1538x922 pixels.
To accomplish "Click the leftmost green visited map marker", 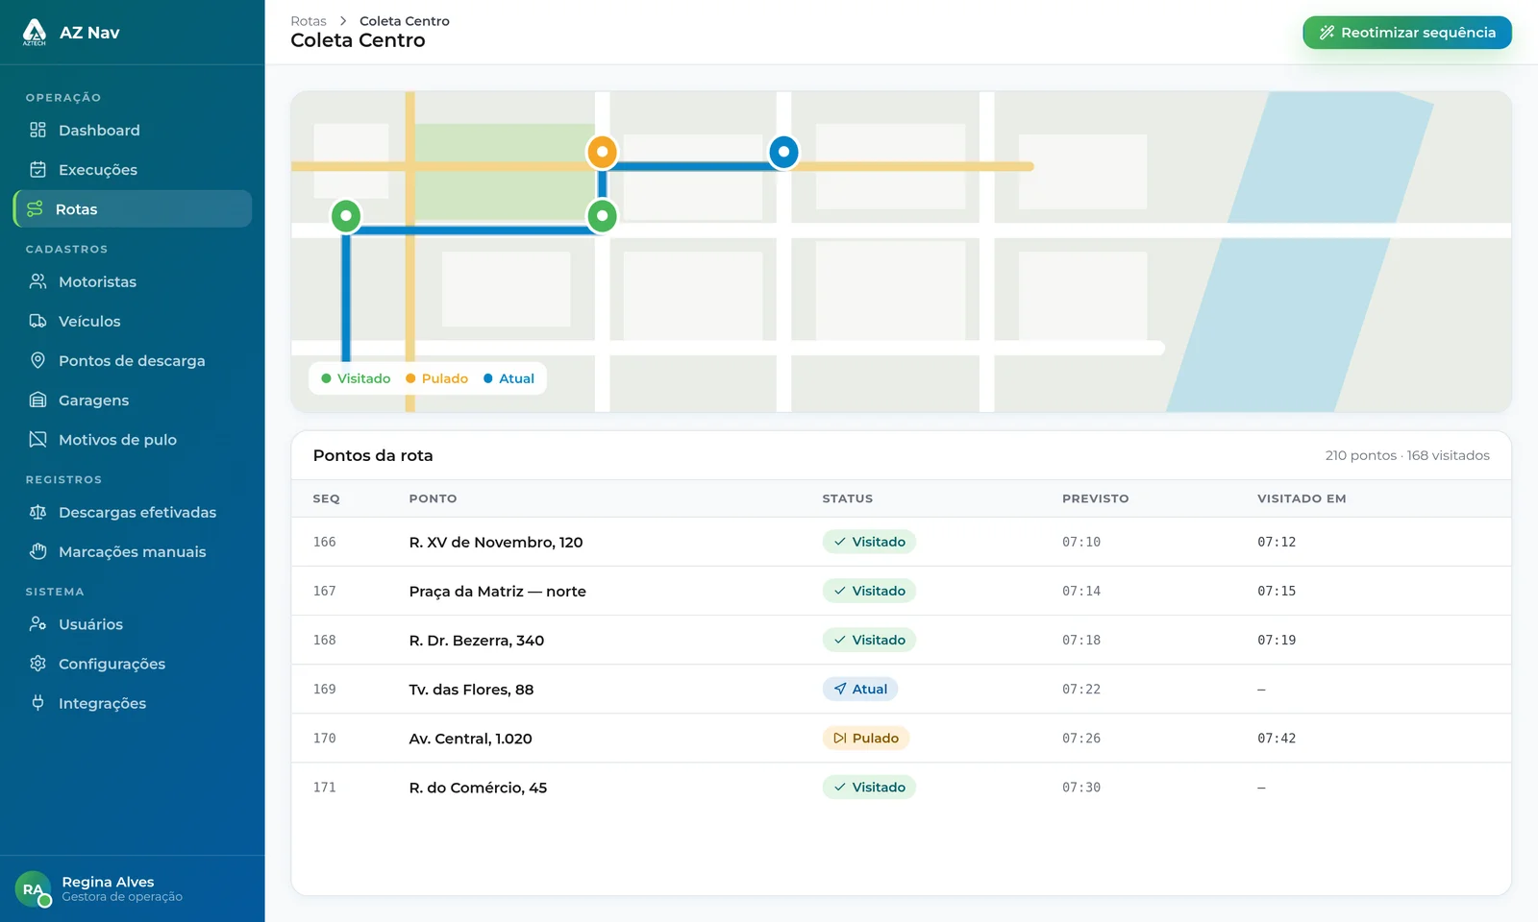I will pyautogui.click(x=346, y=216).
